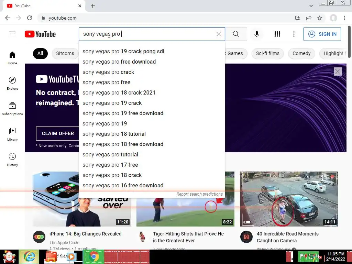Viewport: 352px width, 264px height.
Task: Choose suggestion 'sony vegas pro free download'
Action: click(x=152, y=62)
